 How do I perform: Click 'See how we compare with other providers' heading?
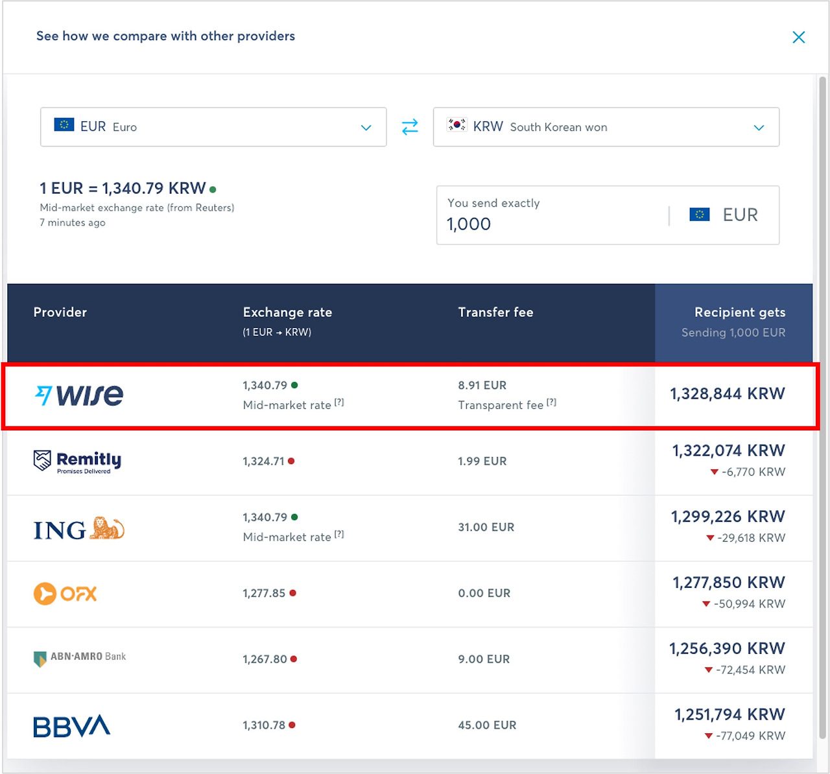tap(165, 36)
